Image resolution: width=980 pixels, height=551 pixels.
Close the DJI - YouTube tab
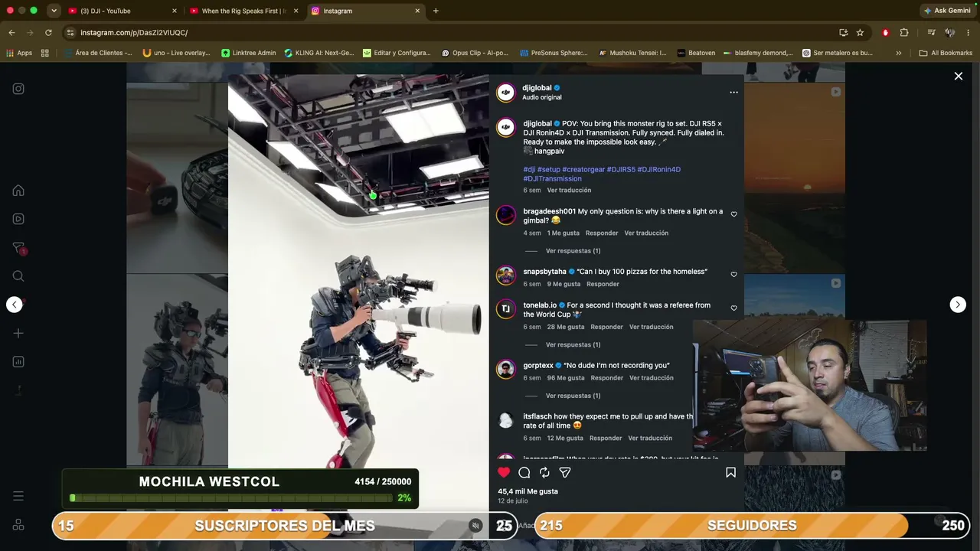tap(175, 11)
